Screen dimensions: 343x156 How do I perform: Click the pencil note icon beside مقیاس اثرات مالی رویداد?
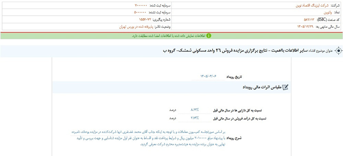click(286, 87)
